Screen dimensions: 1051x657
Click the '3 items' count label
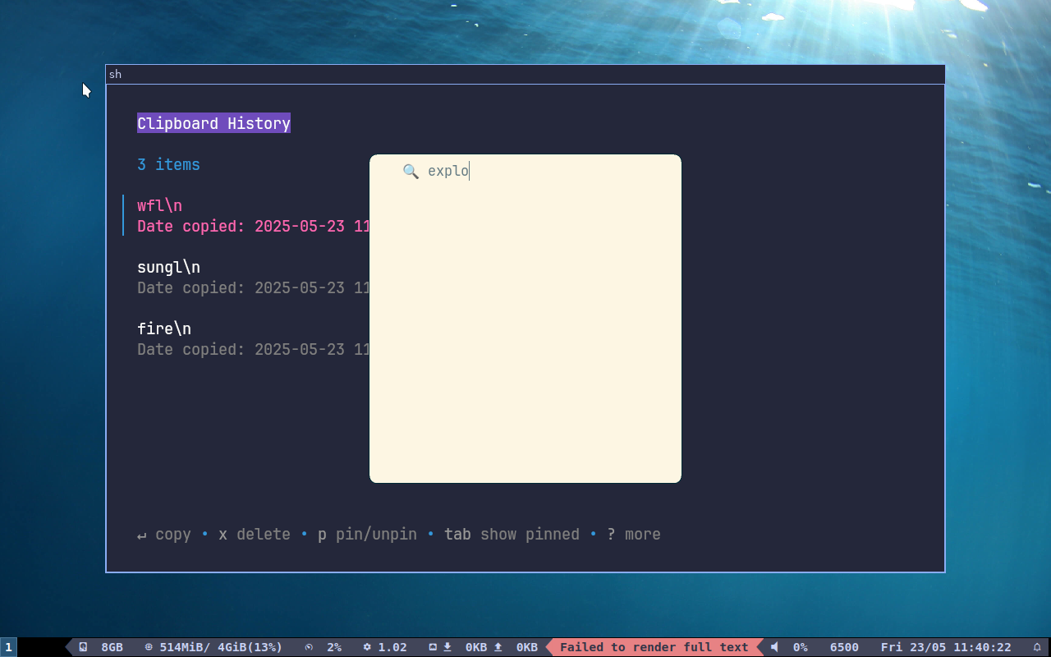click(168, 164)
